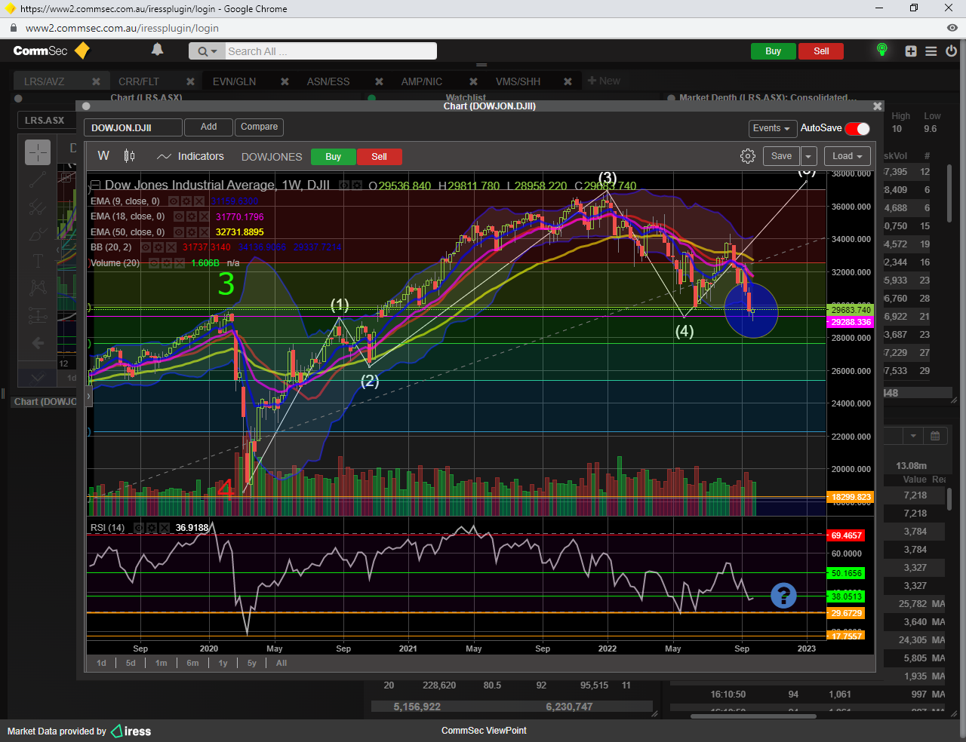Click the DOWJON.DJII symbol field
966x742 pixels.
(x=133, y=127)
